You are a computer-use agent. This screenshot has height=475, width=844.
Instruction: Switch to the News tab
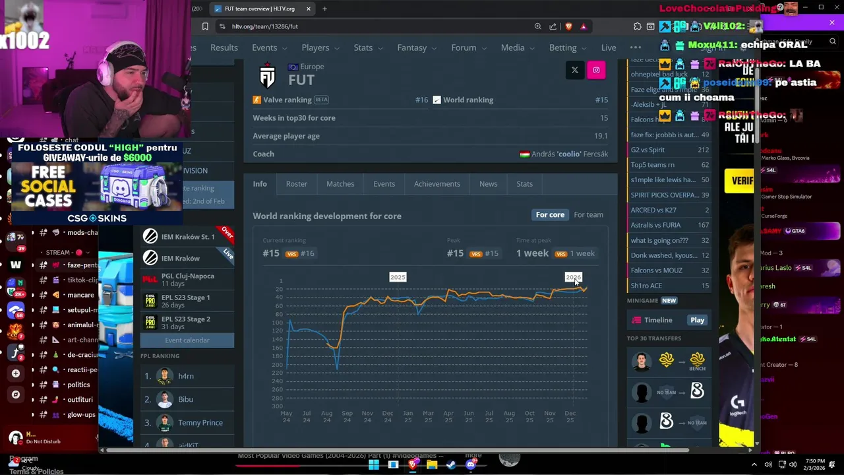pos(488,184)
